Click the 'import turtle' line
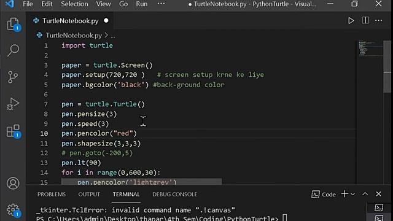 click(x=87, y=45)
